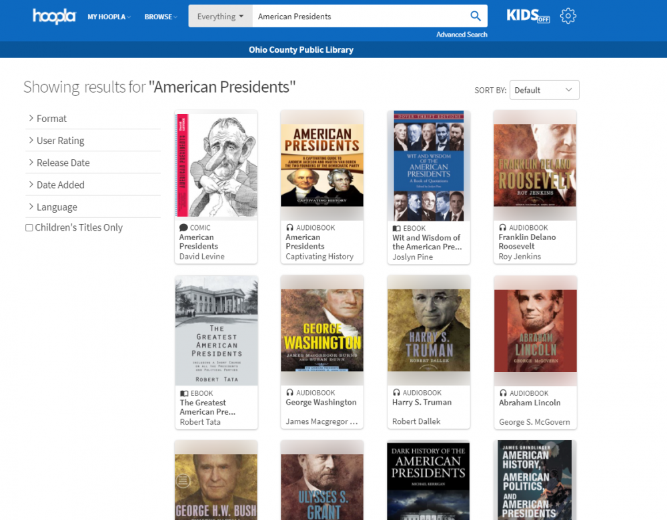Click title Wit and Wisdom of the American Pre...
This screenshot has height=520, width=667.
(427, 242)
